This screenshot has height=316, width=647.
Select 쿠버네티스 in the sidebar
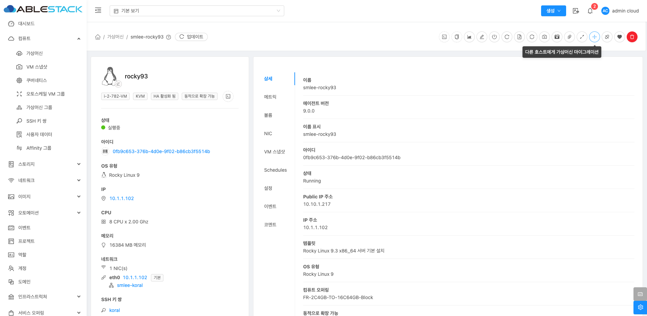point(37,80)
